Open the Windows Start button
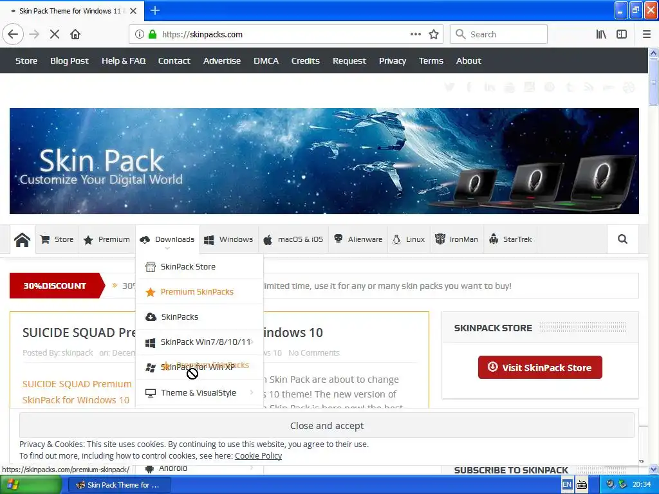659x494 pixels. point(31,485)
